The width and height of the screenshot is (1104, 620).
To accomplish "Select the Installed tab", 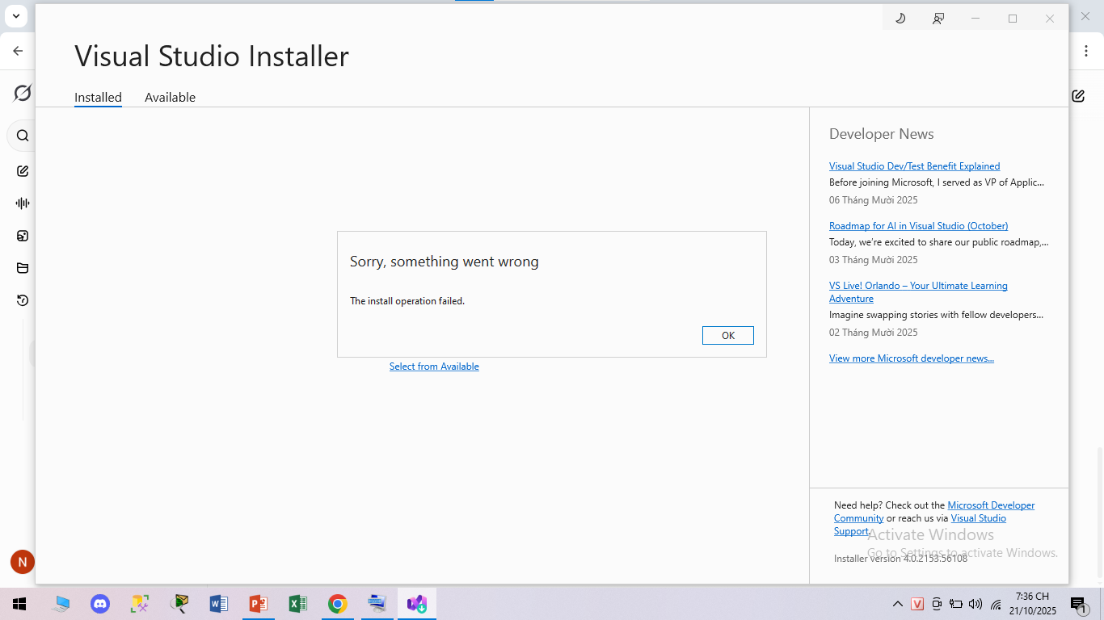I will (98, 98).
